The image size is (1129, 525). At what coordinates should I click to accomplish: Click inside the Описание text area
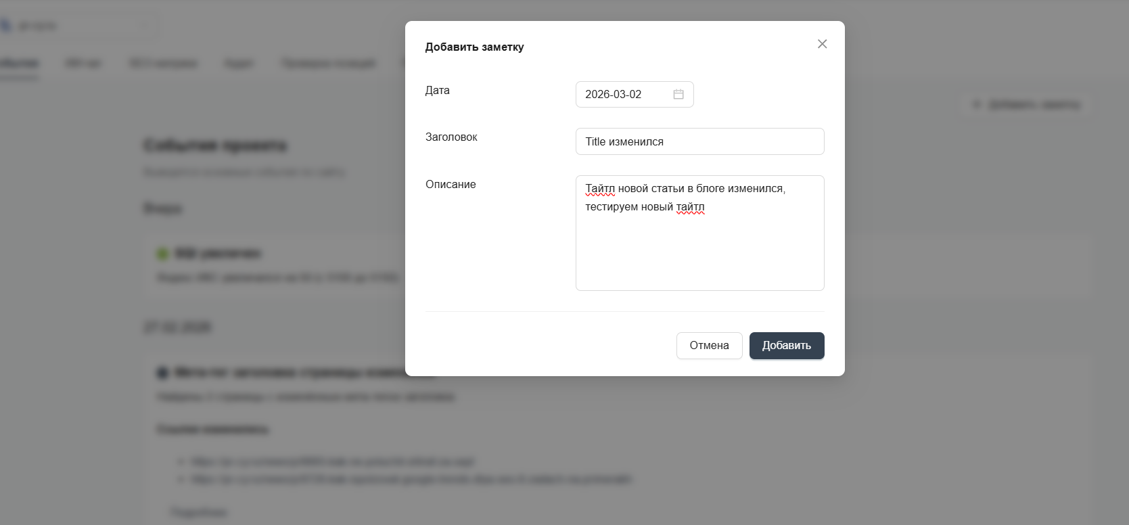699,250
